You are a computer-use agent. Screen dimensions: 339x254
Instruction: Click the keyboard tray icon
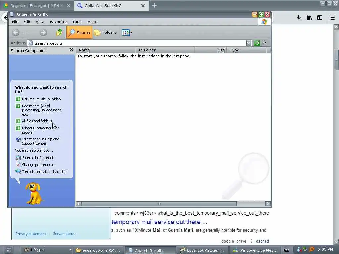coord(287,250)
